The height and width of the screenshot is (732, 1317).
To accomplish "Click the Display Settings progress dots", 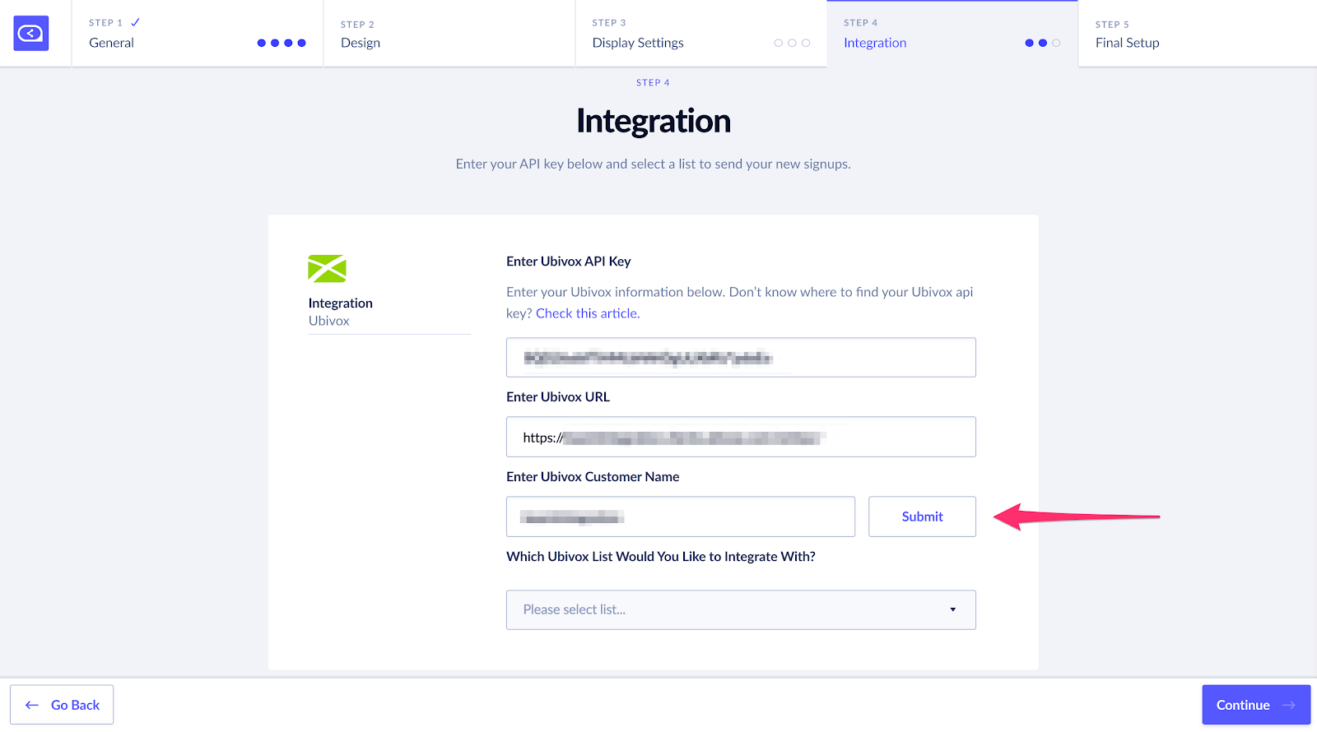I will pyautogui.click(x=792, y=43).
